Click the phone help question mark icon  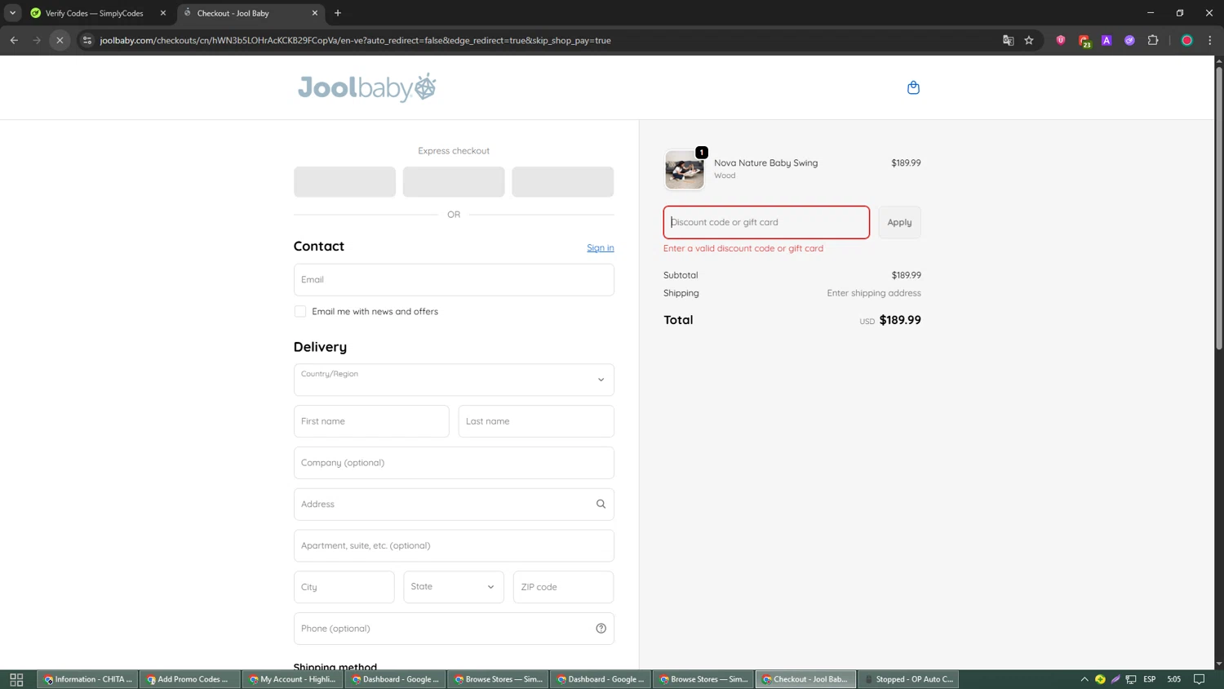601,629
